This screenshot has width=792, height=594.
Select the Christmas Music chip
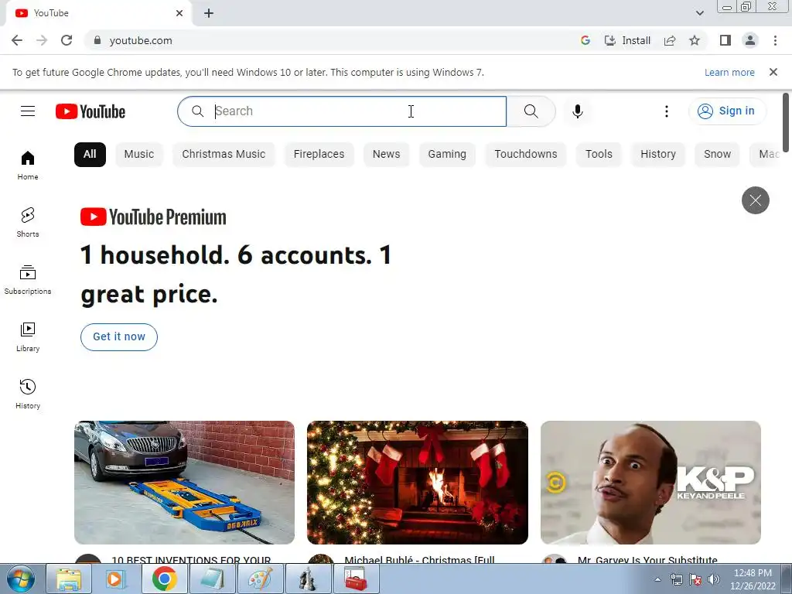[224, 154]
